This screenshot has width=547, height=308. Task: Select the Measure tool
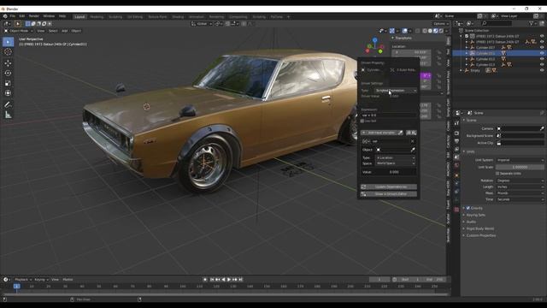(8, 115)
